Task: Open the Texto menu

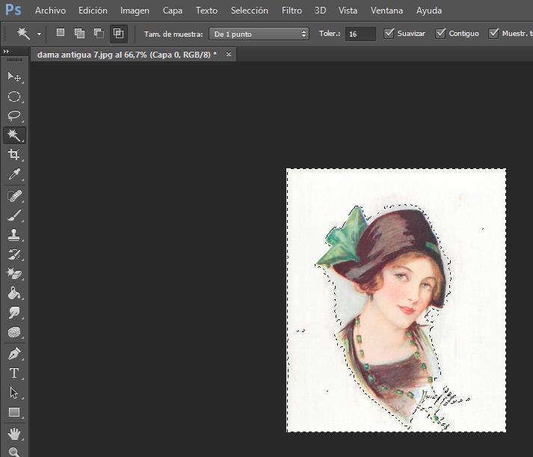Action: 206,10
